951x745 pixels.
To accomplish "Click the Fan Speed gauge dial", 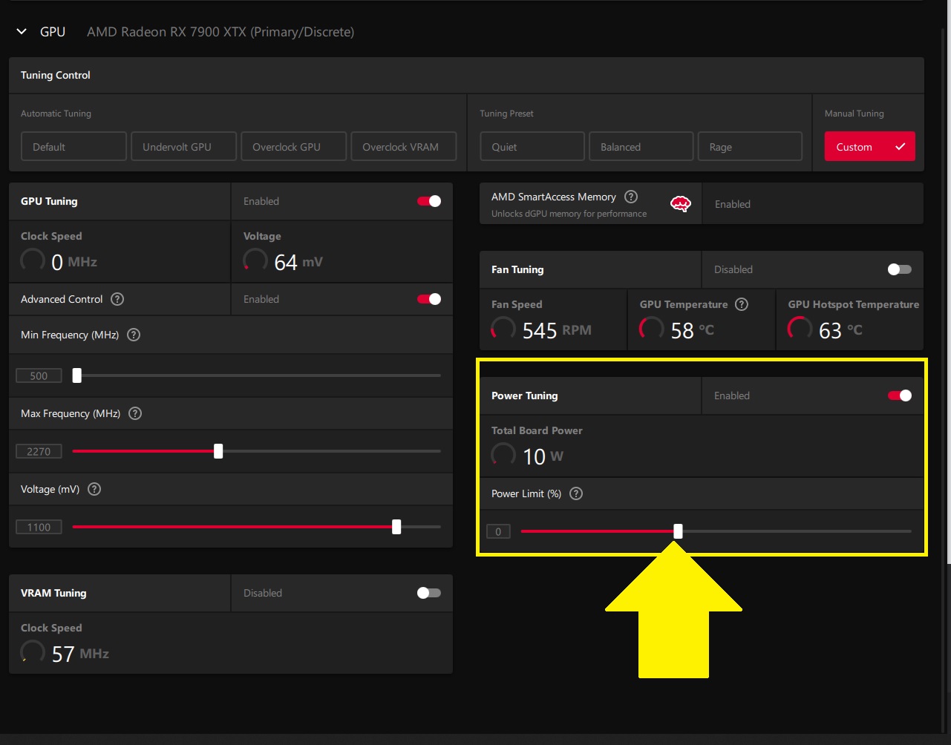I will (503, 329).
